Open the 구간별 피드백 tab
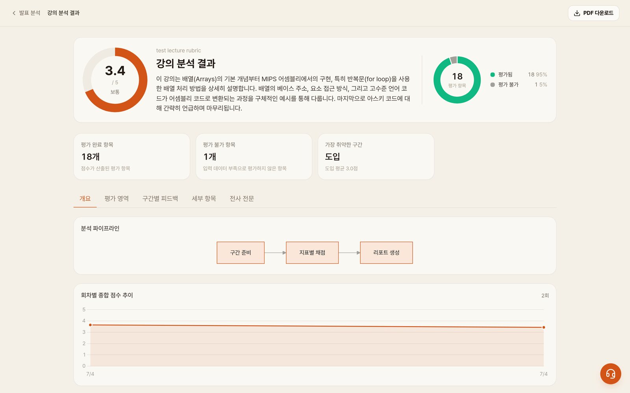The width and height of the screenshot is (630, 393). click(x=160, y=198)
